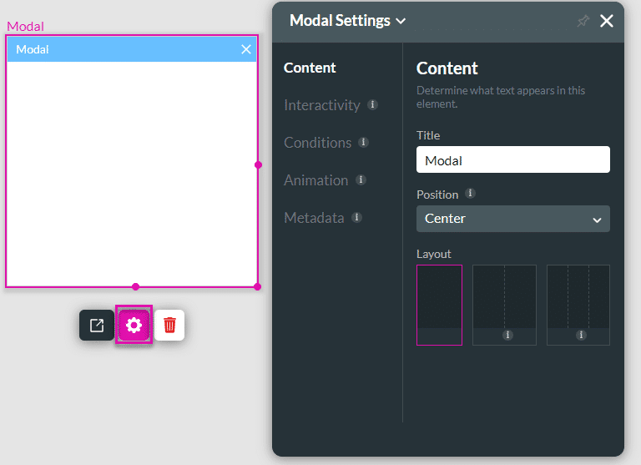Click the gear settings icon below modal
Viewport: 641px width, 465px height.
click(134, 325)
